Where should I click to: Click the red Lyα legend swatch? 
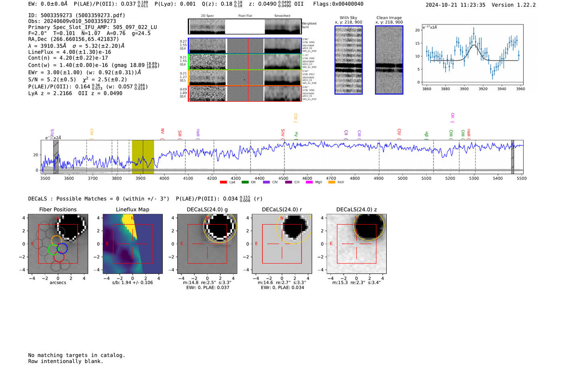[223, 182]
